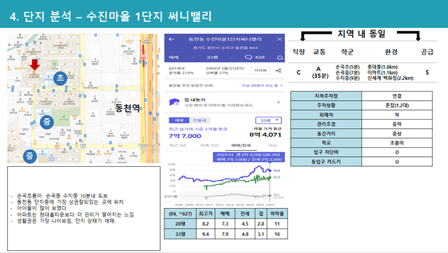
Task: Click the 동천동 주간 방문자 10위 text
Action: coord(190,86)
